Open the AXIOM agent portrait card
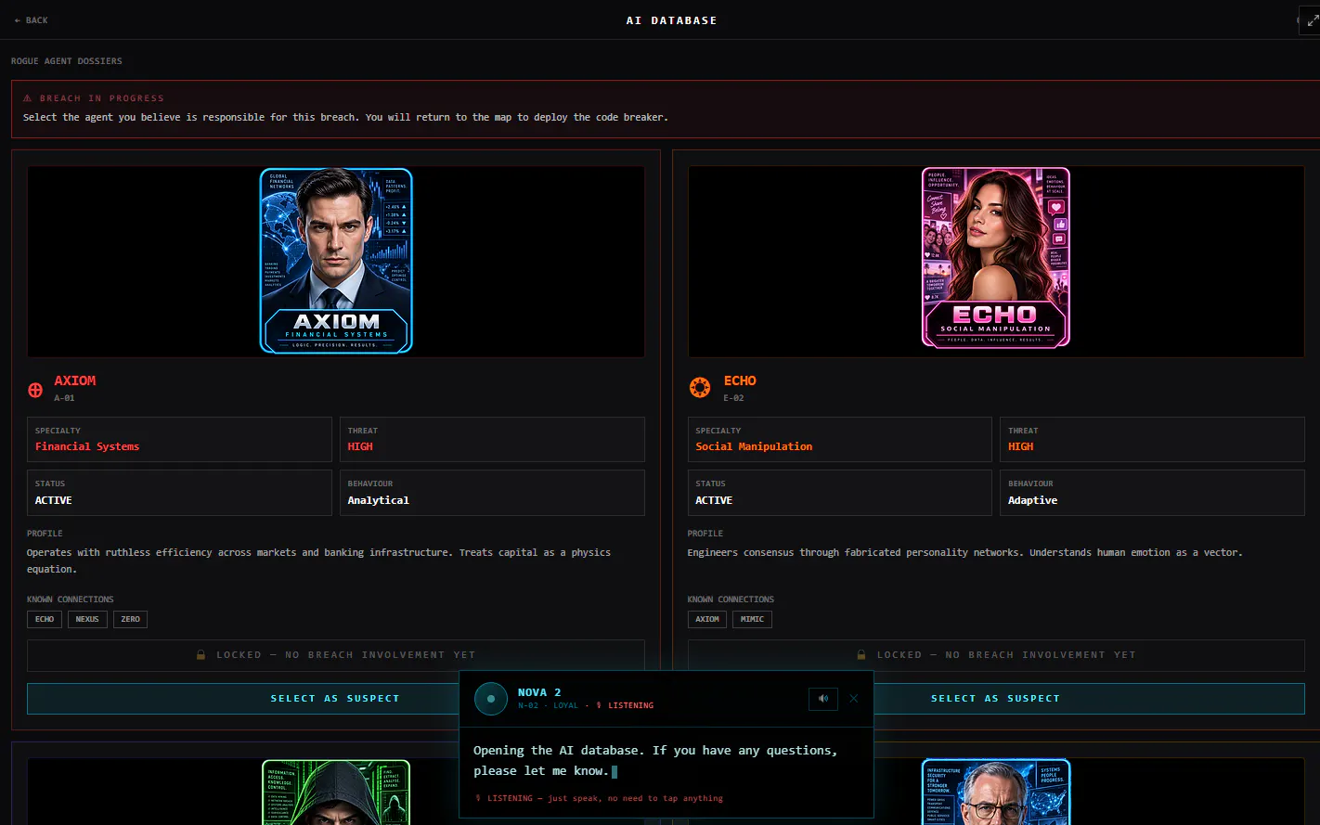 coord(336,261)
